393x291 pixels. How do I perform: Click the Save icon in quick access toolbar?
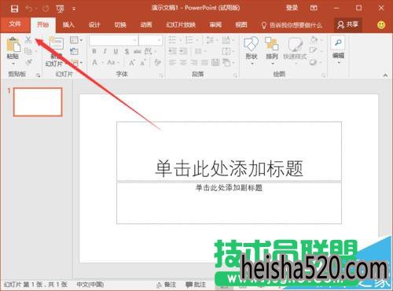[14, 9]
